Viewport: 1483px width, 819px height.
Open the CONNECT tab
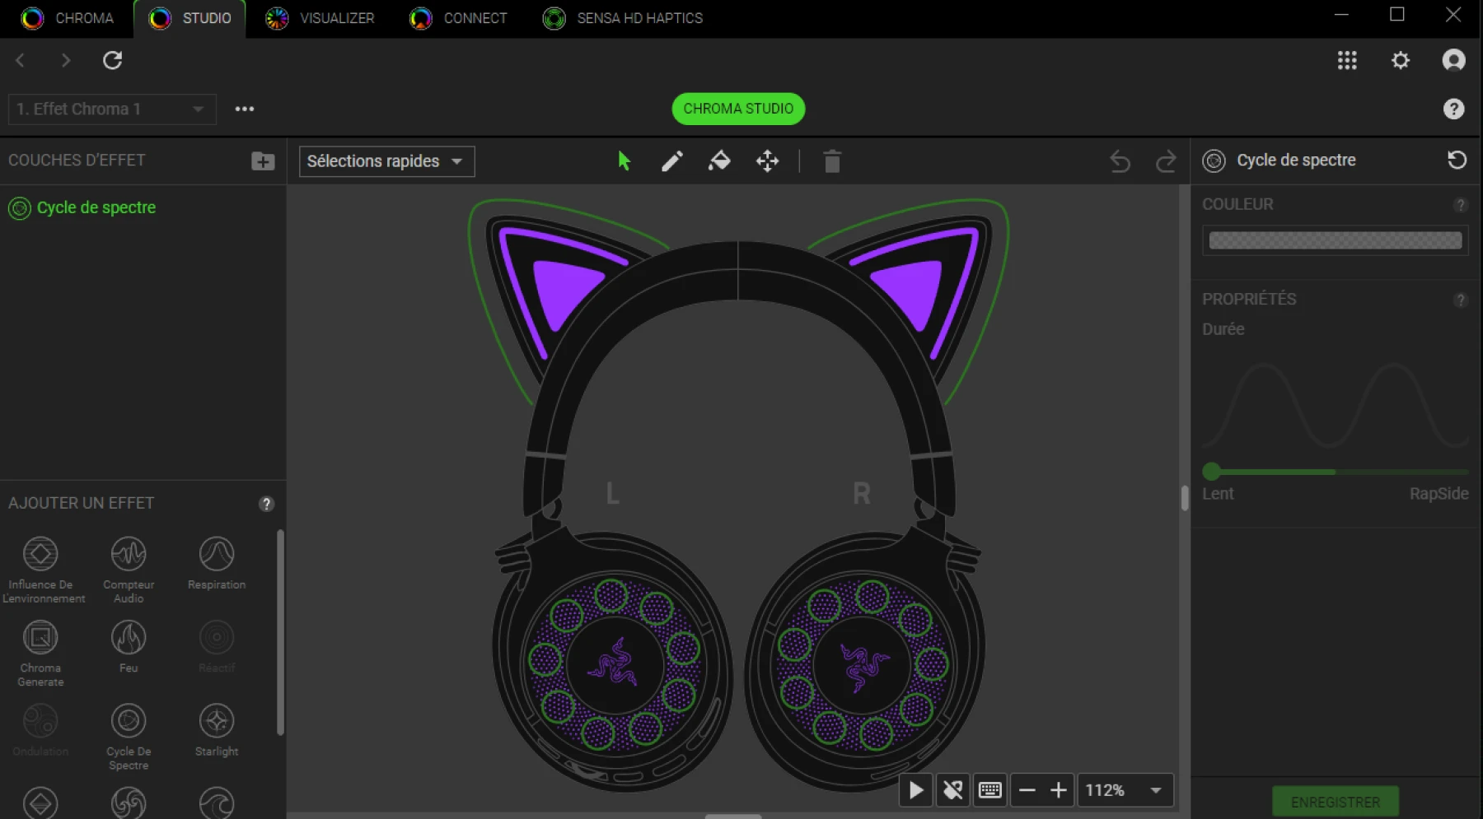coord(458,18)
